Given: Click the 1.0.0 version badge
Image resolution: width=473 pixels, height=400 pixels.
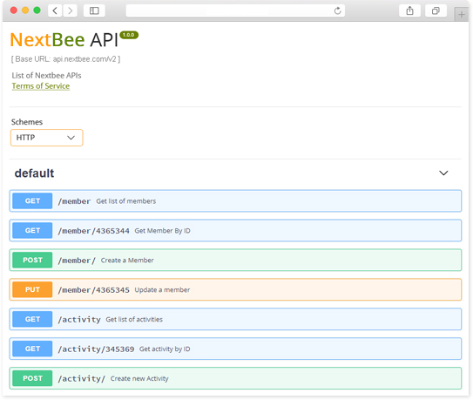Looking at the screenshot, I should 129,35.
